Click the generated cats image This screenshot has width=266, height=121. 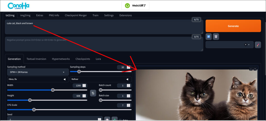[x=196, y=95]
